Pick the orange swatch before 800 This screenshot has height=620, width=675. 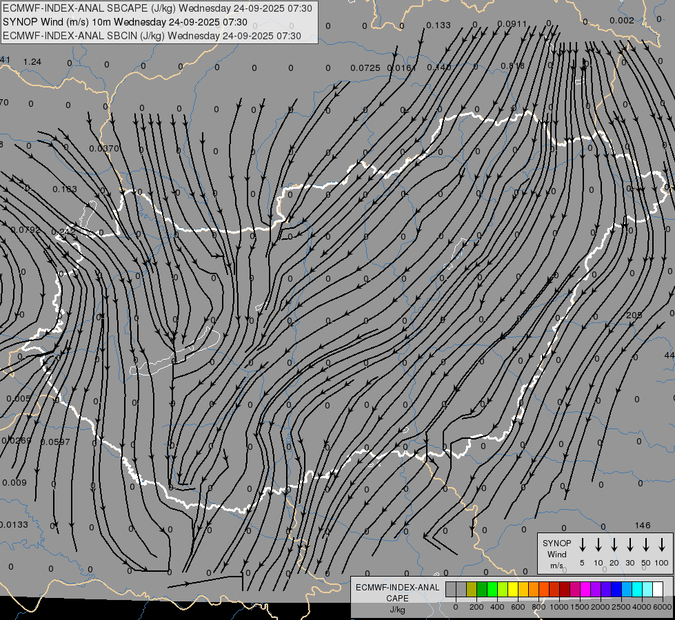[x=534, y=589]
